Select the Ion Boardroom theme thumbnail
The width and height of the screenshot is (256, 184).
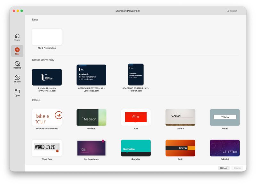point(92,148)
